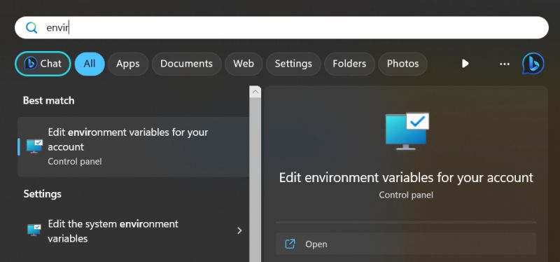
Task: Open the three-dots options menu
Action: point(504,64)
